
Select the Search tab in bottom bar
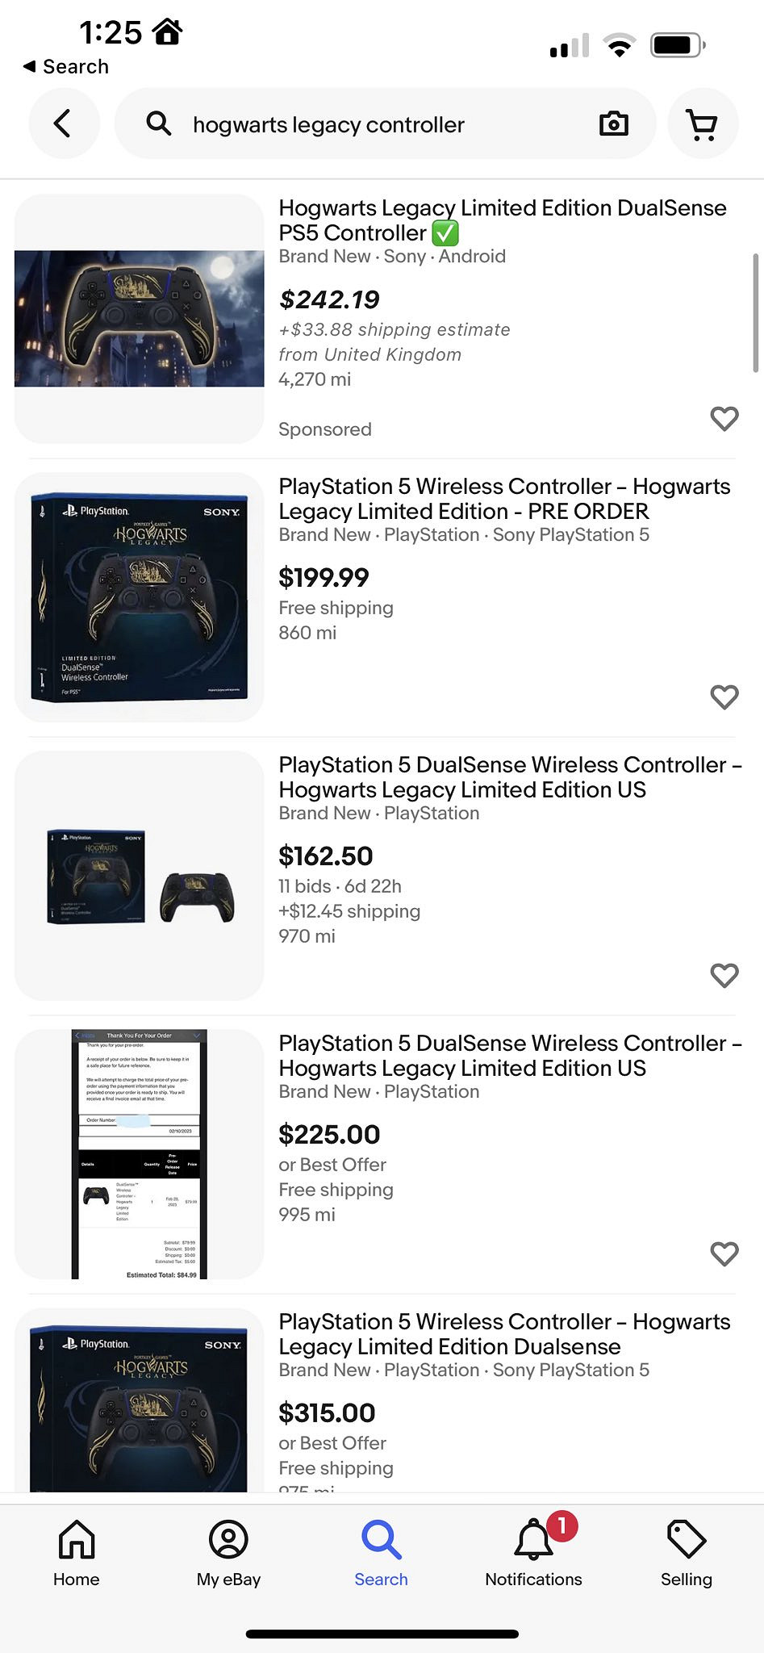(381, 1553)
